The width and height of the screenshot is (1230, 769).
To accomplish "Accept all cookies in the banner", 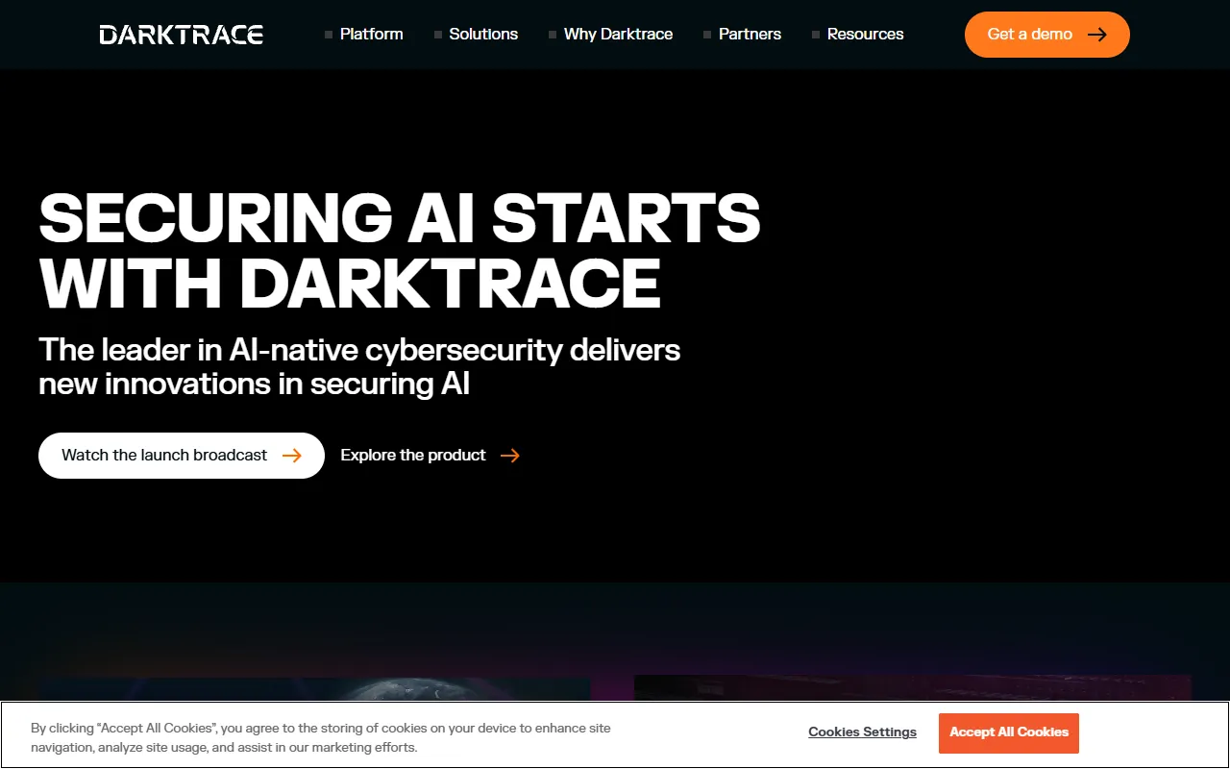I will (x=1008, y=732).
